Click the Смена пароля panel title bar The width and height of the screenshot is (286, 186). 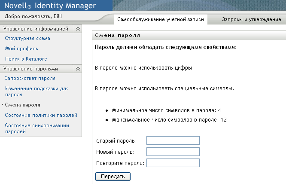point(189,35)
